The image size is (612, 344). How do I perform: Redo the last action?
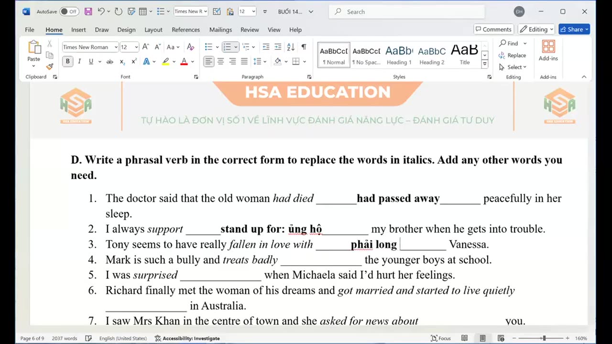pos(118,11)
